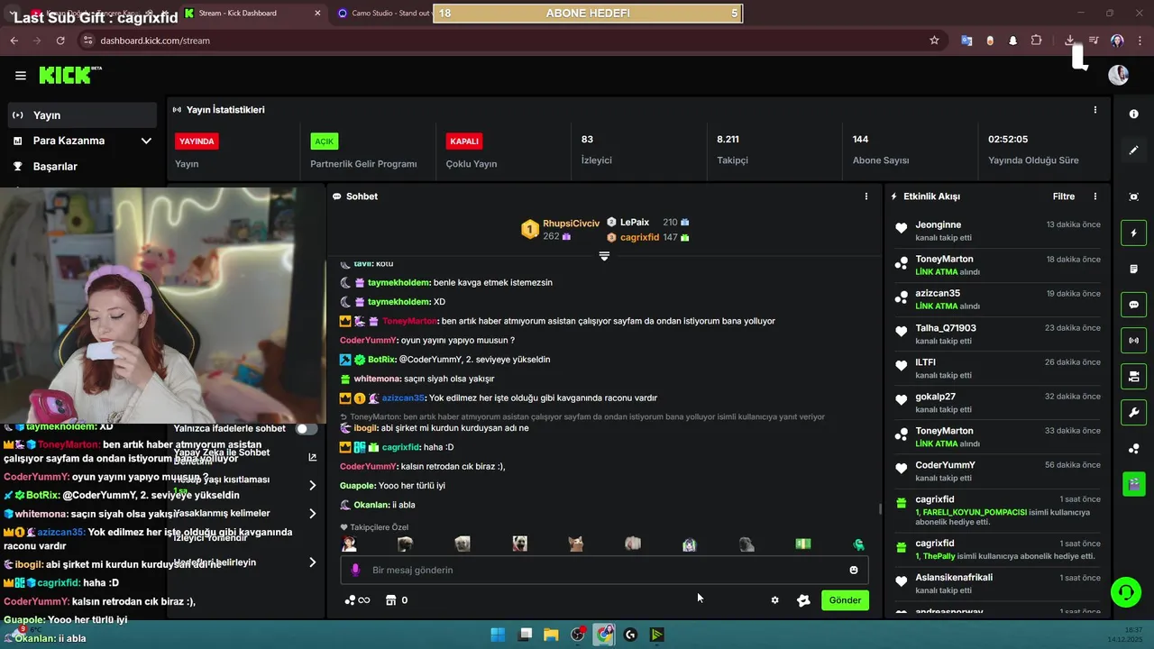This screenshot has width=1154, height=649.
Task: Open the browser extensions puzzle icon
Action: pyautogui.click(x=1036, y=41)
